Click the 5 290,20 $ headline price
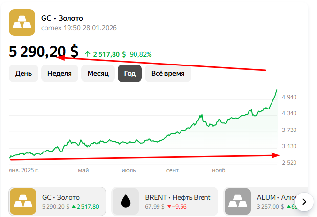Viewport: 317px width, 217px height. 44,51
